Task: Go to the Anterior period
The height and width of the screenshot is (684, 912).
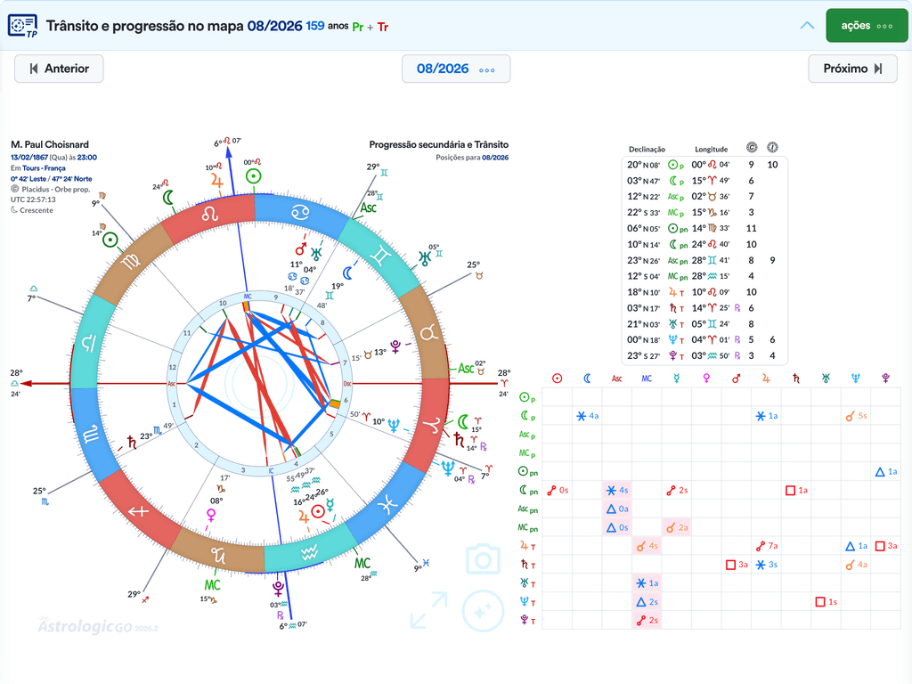Action: [59, 69]
